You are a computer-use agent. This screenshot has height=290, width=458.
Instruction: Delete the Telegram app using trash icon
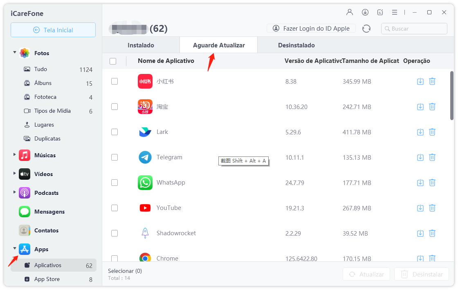point(432,157)
